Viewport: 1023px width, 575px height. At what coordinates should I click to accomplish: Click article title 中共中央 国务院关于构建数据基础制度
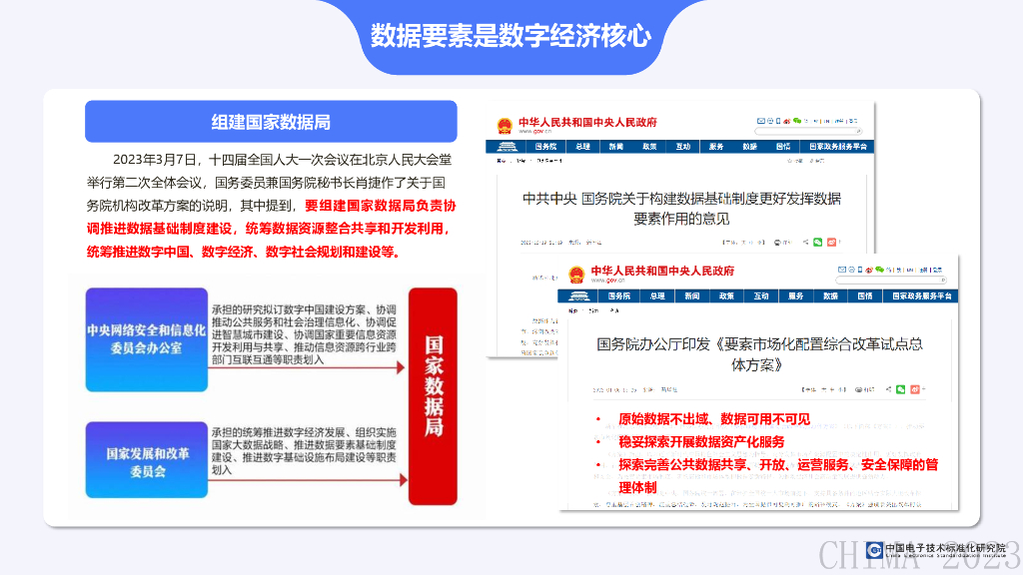click(x=681, y=208)
